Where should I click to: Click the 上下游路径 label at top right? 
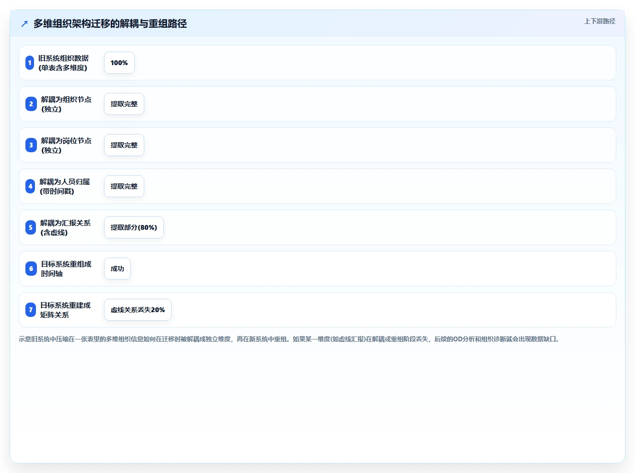[600, 21]
